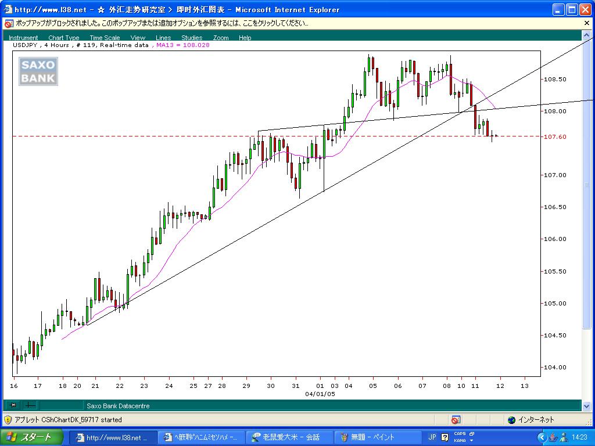The image size is (595, 446).
Task: Expand hidden icons with the tray chevron
Action: (x=542, y=437)
